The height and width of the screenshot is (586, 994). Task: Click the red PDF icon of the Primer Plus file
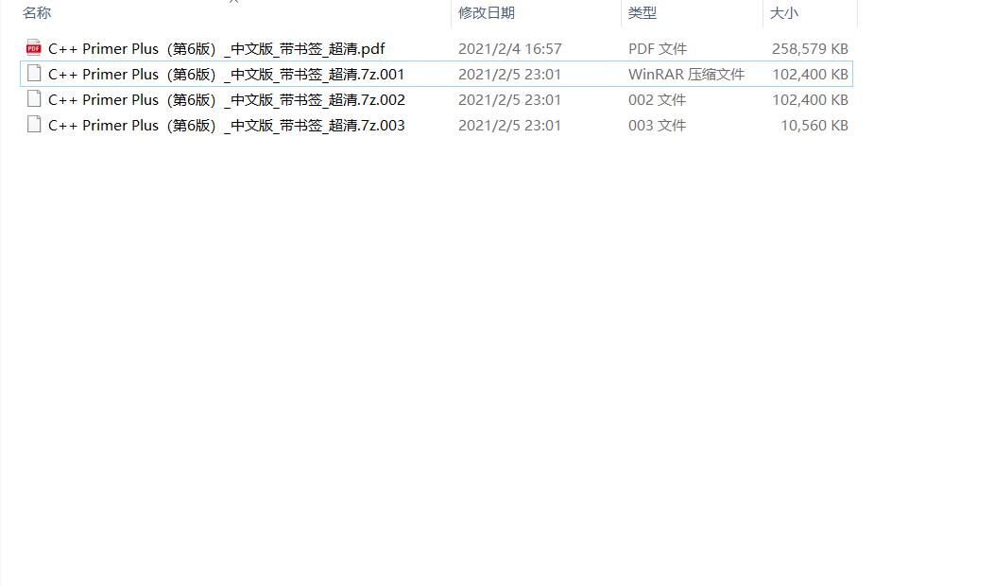(34, 47)
